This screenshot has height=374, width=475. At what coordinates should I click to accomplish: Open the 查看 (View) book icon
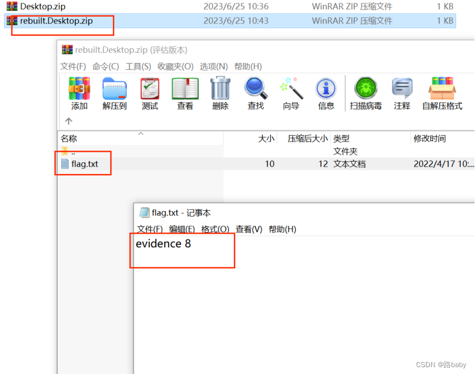coord(185,88)
